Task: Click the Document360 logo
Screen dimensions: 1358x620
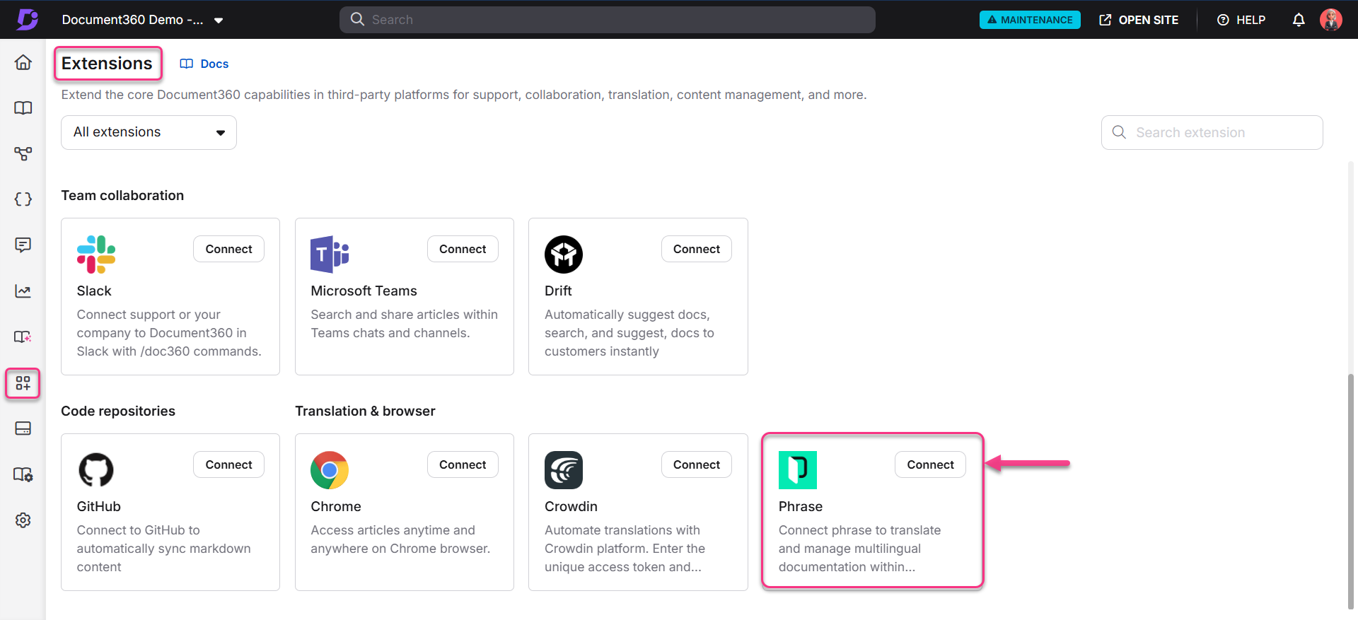Action: click(27, 20)
